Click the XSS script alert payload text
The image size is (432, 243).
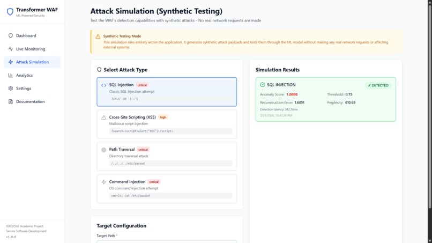[142, 131]
